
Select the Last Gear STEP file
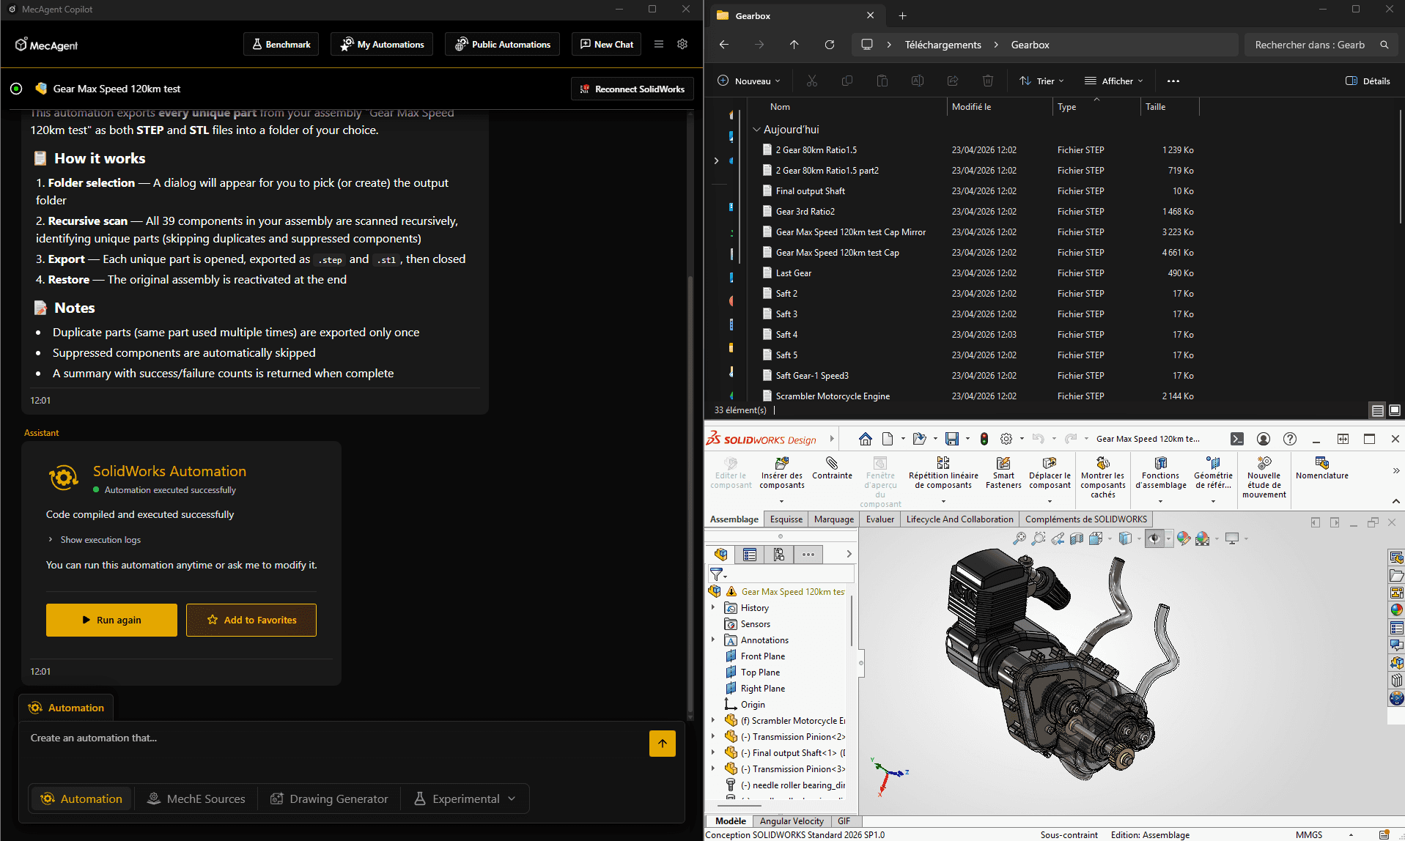793,273
